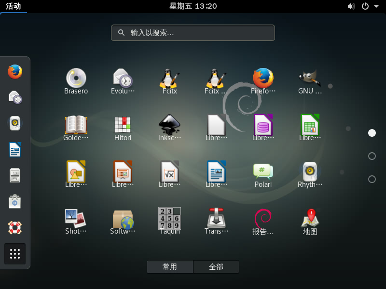Open the GNU image editor app
The image size is (386, 289).
tap(310, 81)
